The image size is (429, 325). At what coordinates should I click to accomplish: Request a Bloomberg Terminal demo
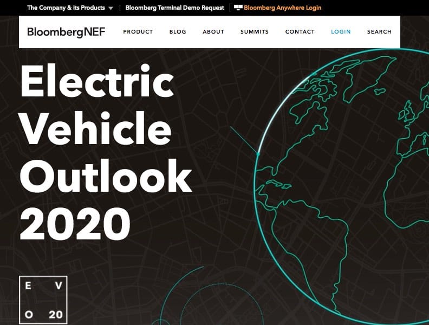pos(174,8)
